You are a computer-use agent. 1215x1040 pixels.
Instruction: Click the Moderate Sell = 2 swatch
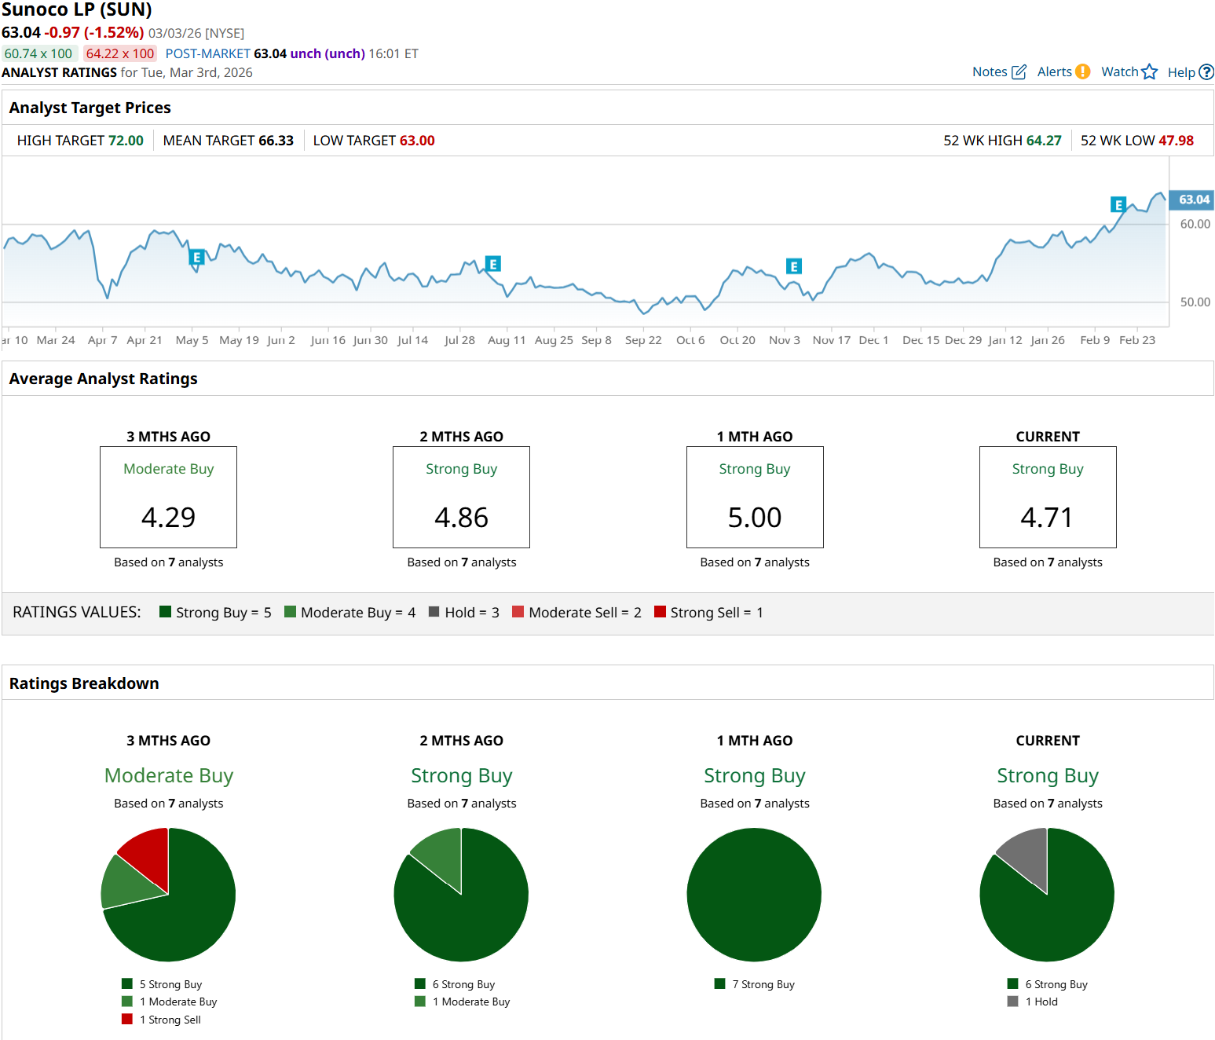coord(518,612)
